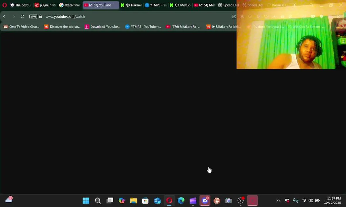Click the Dropbox tray icon
The width and height of the screenshot is (346, 207).
pos(287,201)
